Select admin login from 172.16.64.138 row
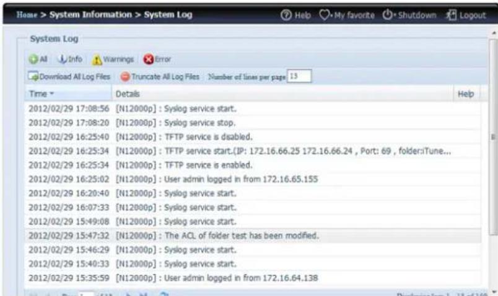 (x=253, y=278)
